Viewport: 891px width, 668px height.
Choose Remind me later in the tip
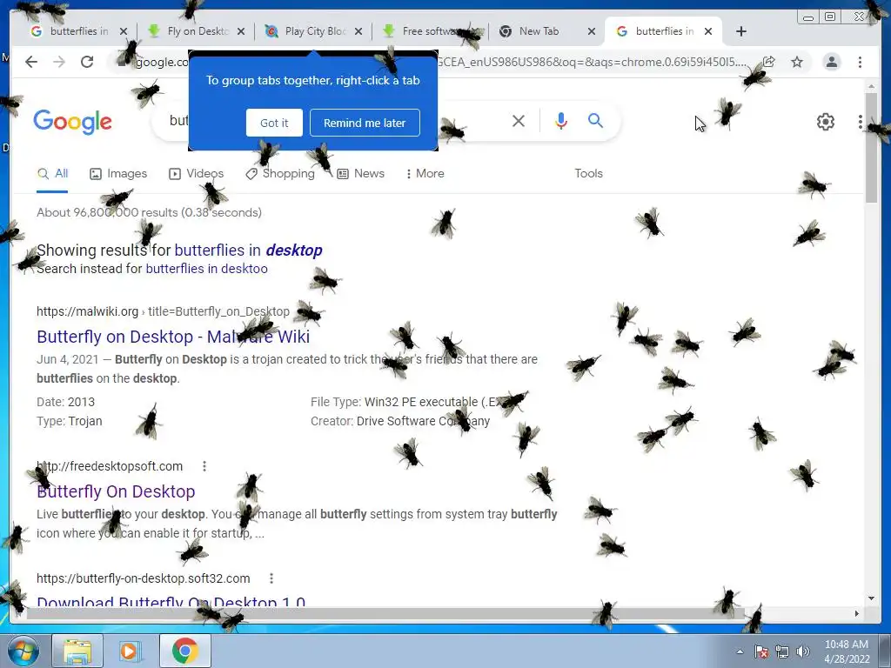click(x=365, y=123)
